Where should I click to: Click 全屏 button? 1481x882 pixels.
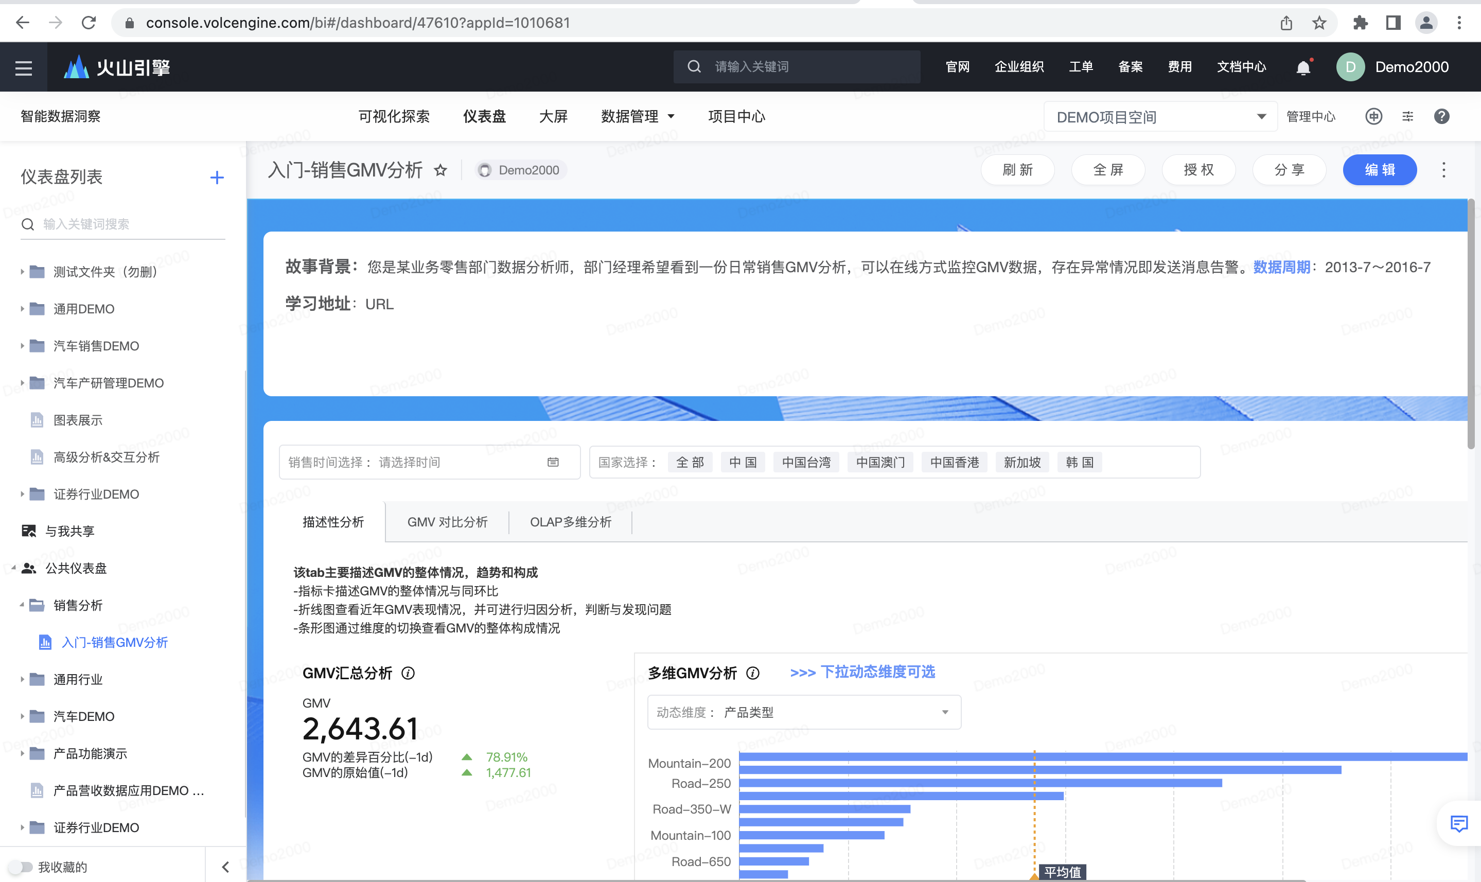[x=1108, y=170]
